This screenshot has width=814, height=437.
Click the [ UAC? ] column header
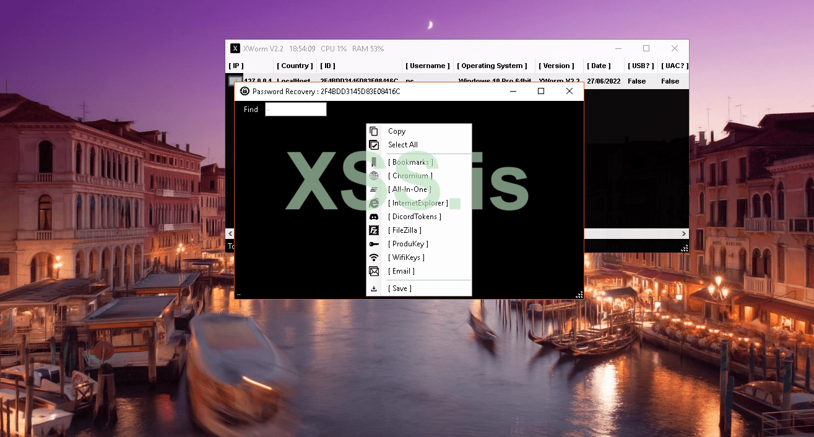tap(674, 66)
